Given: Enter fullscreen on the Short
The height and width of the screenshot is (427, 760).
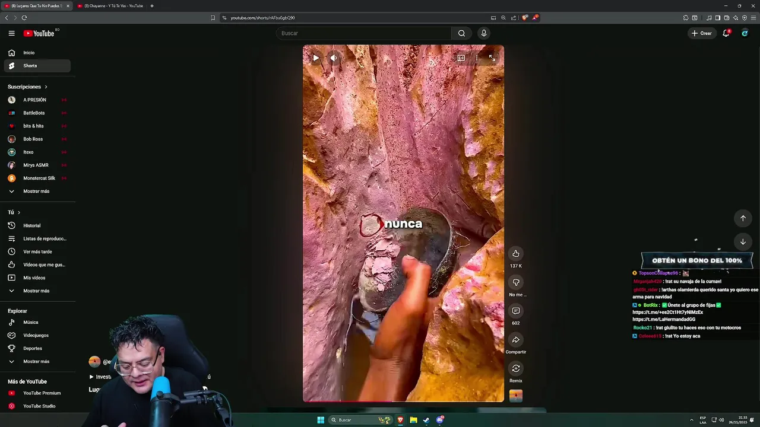Looking at the screenshot, I should [x=492, y=58].
